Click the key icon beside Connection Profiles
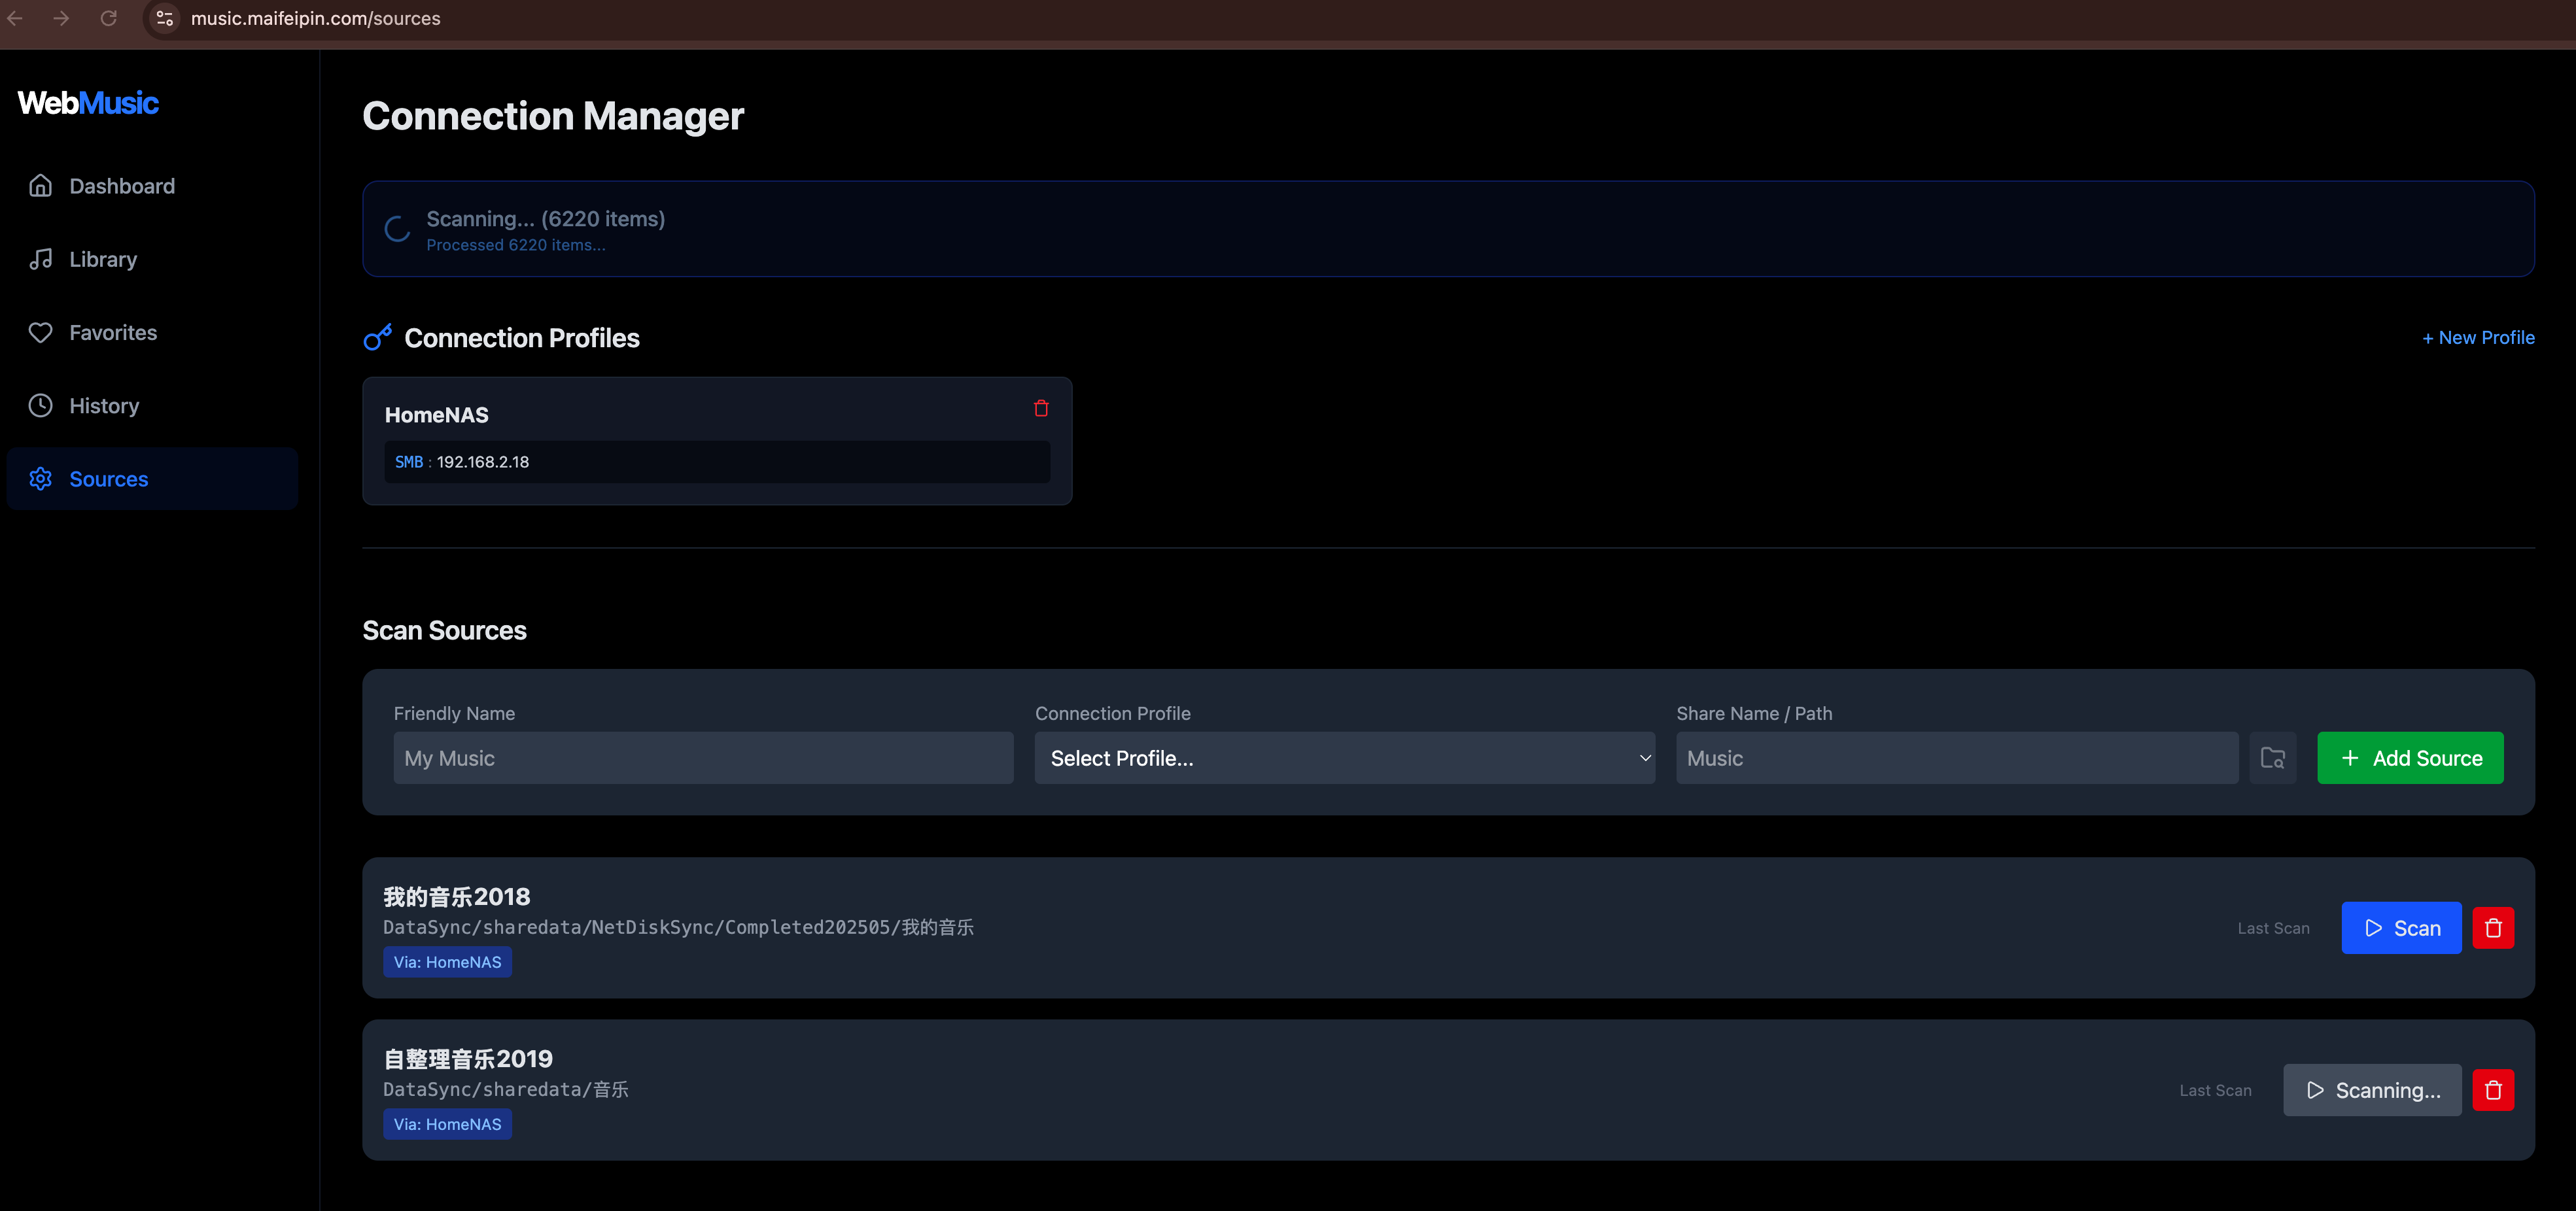This screenshot has width=2576, height=1211. [x=377, y=338]
